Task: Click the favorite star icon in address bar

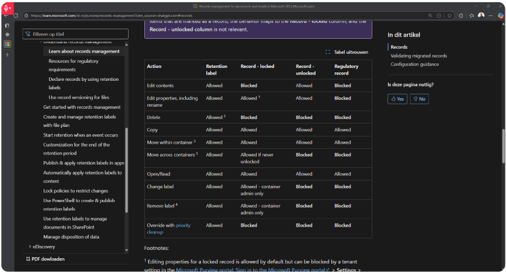Action: (x=450, y=16)
